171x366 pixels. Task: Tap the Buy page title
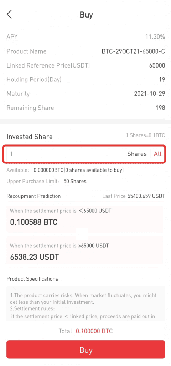[86, 15]
